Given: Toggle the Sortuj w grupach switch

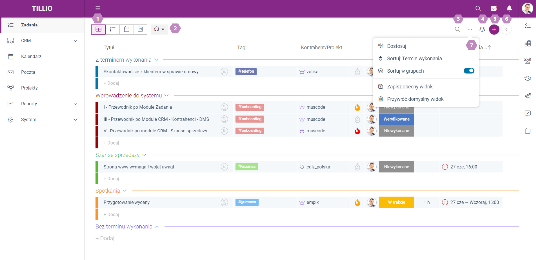Looking at the screenshot, I should click(x=469, y=71).
